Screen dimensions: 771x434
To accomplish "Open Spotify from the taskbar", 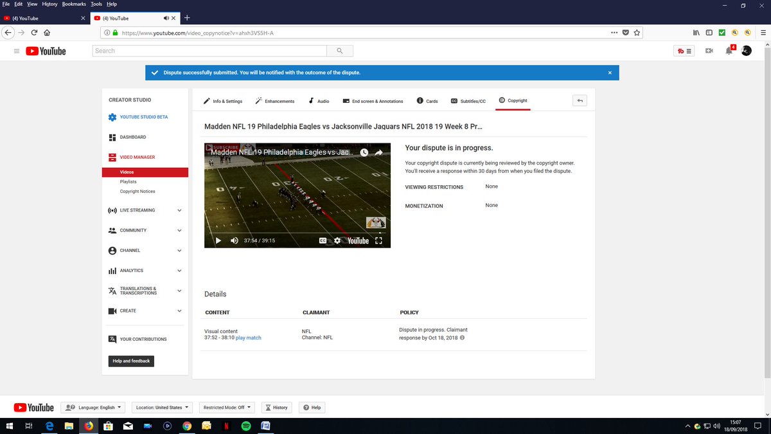I will 246,426.
